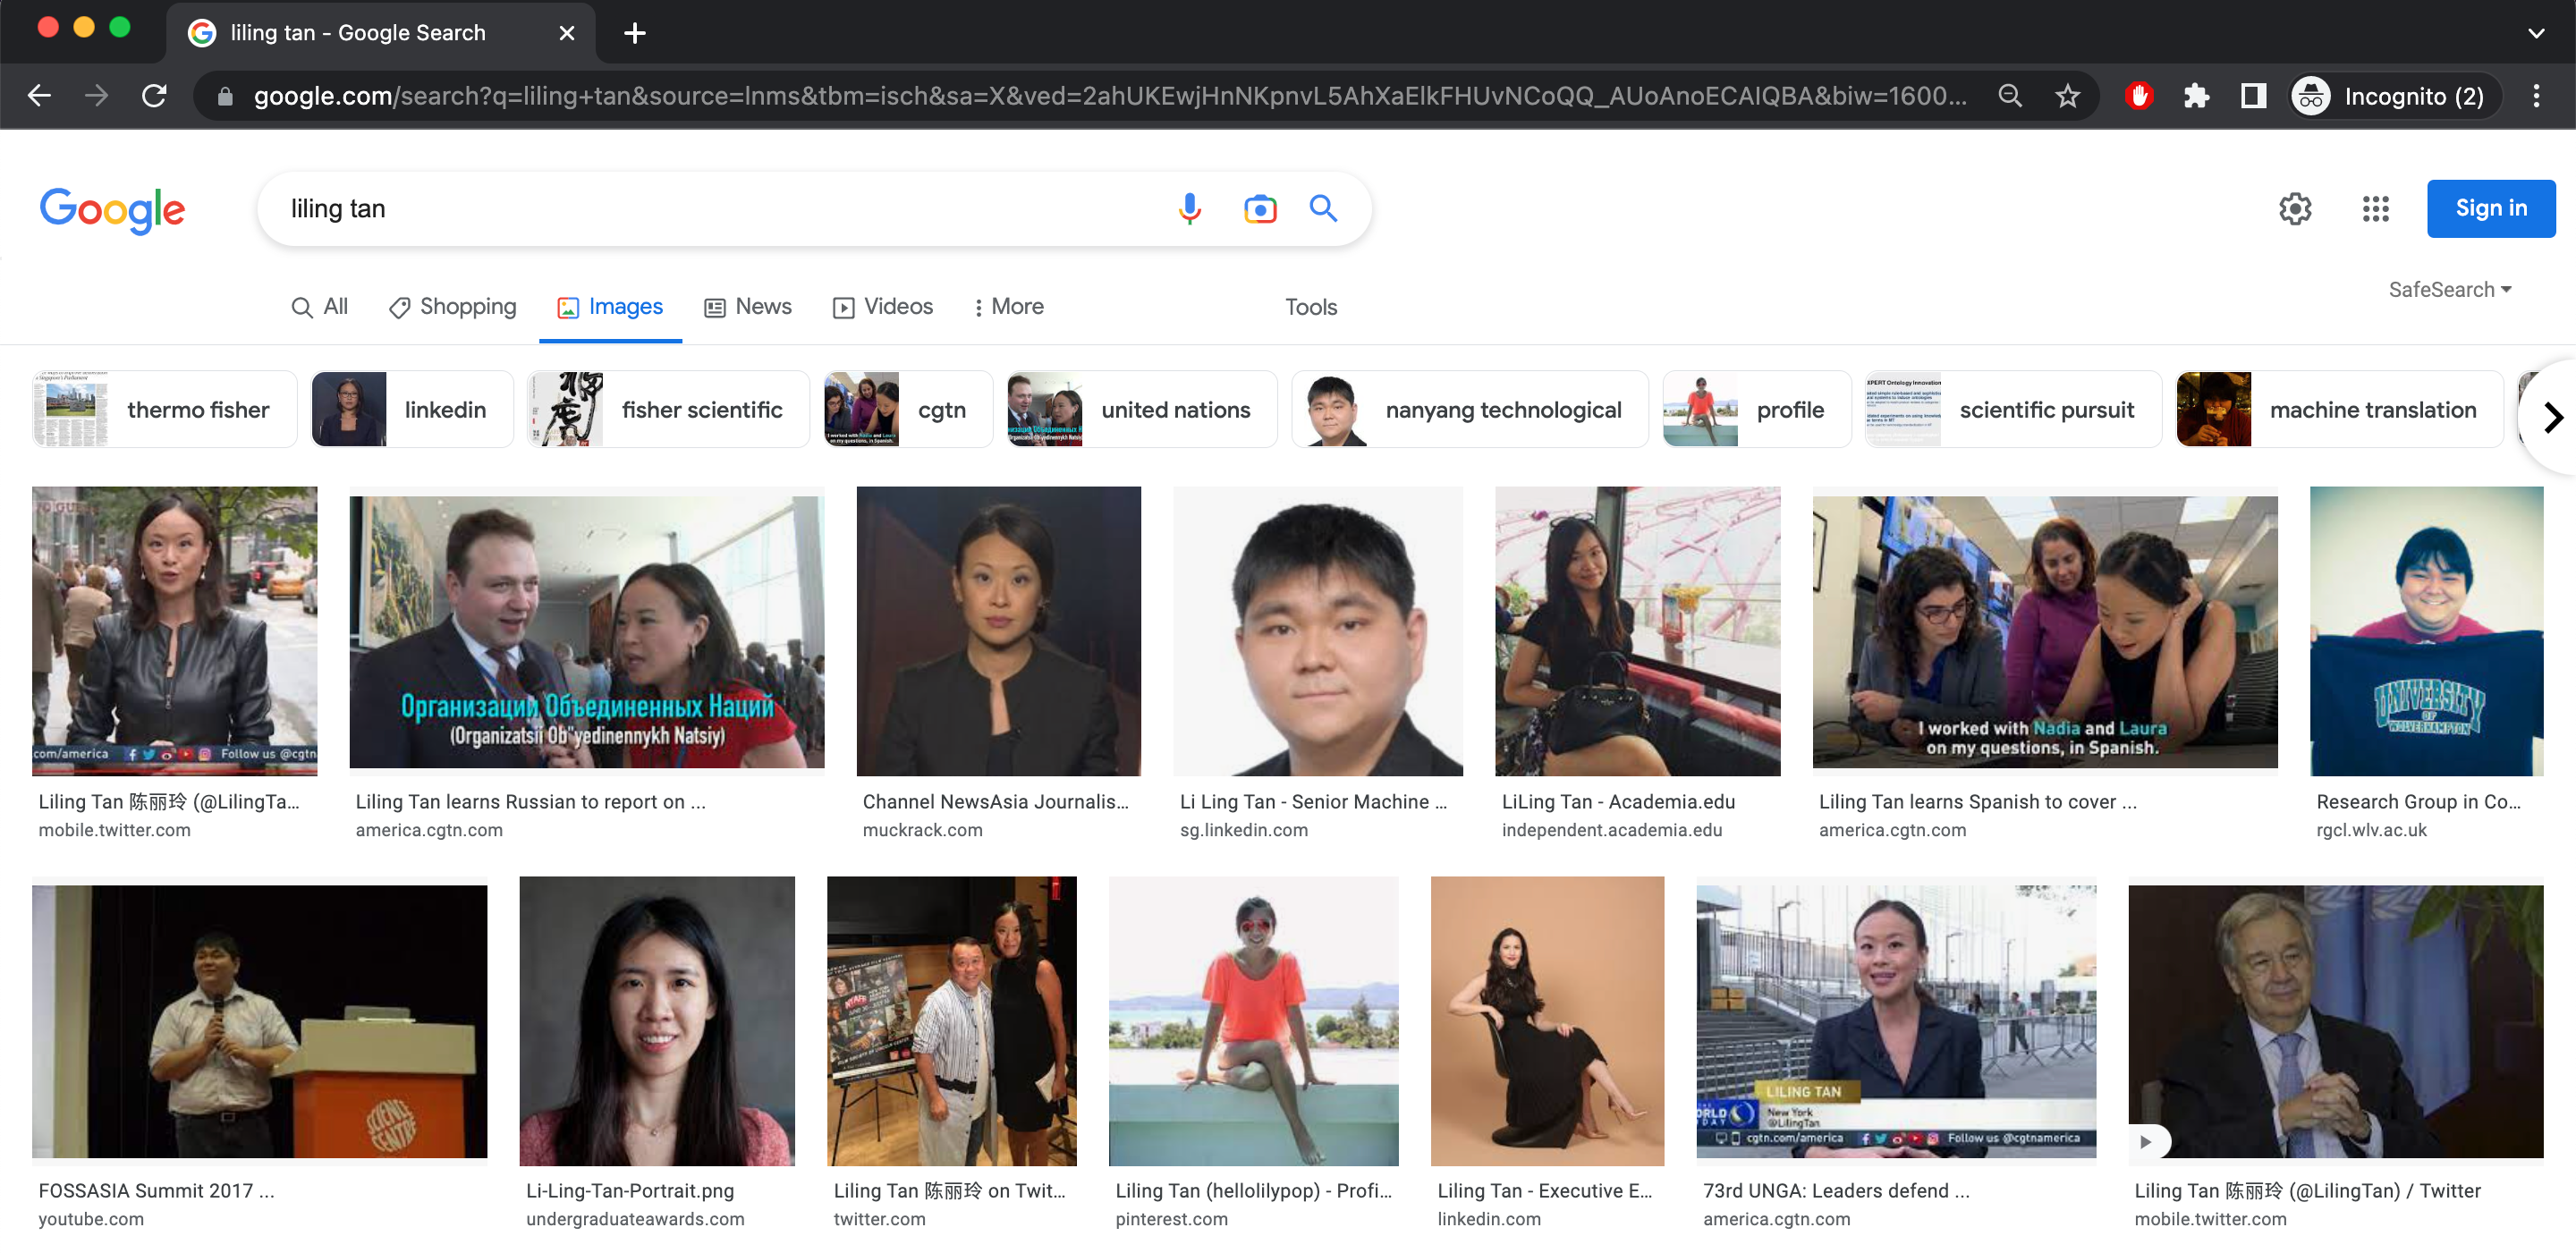The width and height of the screenshot is (2576, 1253).
Task: Open the rgcl.wlv.ac.uk source link
Action: tap(2370, 830)
